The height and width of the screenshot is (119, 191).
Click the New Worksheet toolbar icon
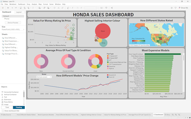coord(39,8)
